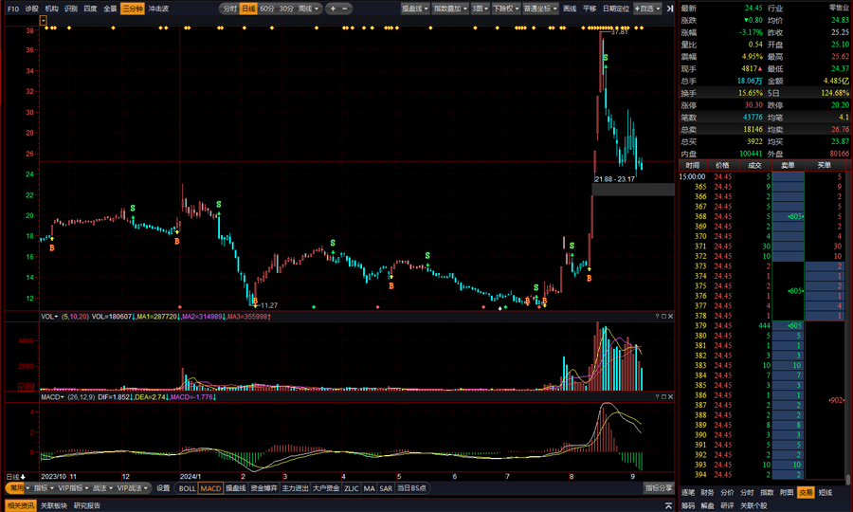853x512 pixels.
Task: Switch to the 财务 tab in right panel
Action: click(x=707, y=492)
